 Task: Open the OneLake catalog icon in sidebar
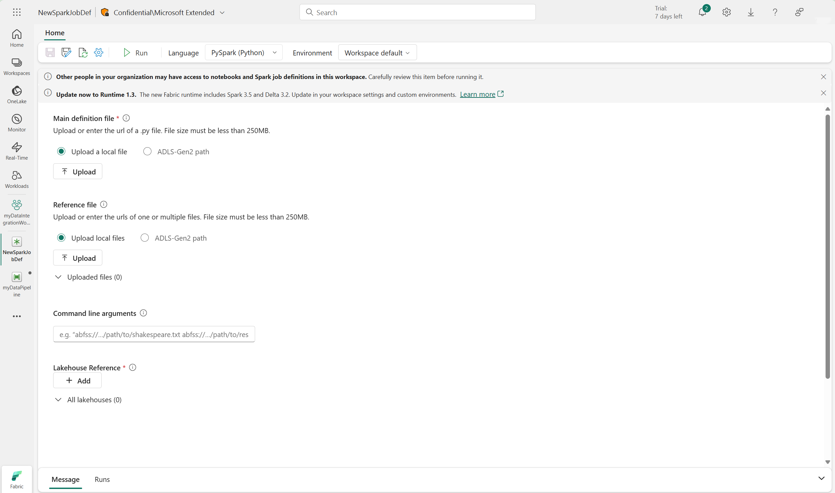pos(16,94)
